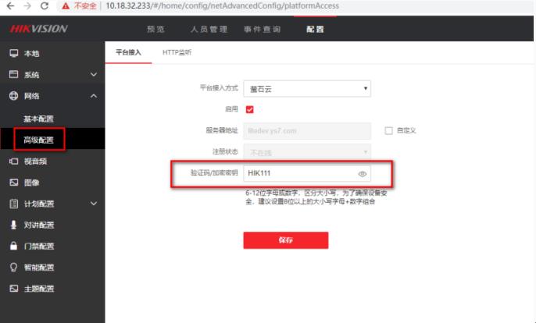
Task: Open the 人员管理 top menu
Action: (x=209, y=30)
